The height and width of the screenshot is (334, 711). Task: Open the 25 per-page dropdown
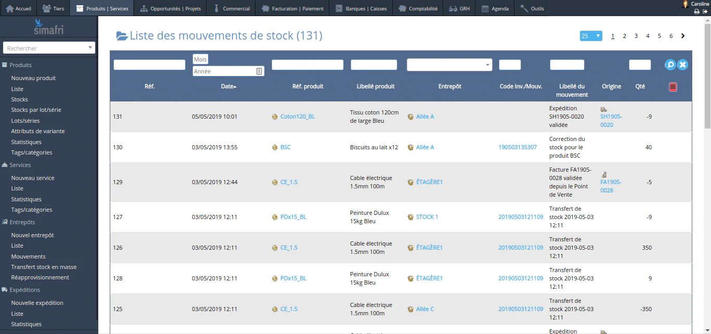(591, 36)
